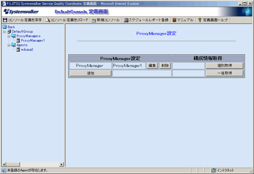Screen dimensions: 254x174
Task: Click the 追加 button
Action: point(90,73)
